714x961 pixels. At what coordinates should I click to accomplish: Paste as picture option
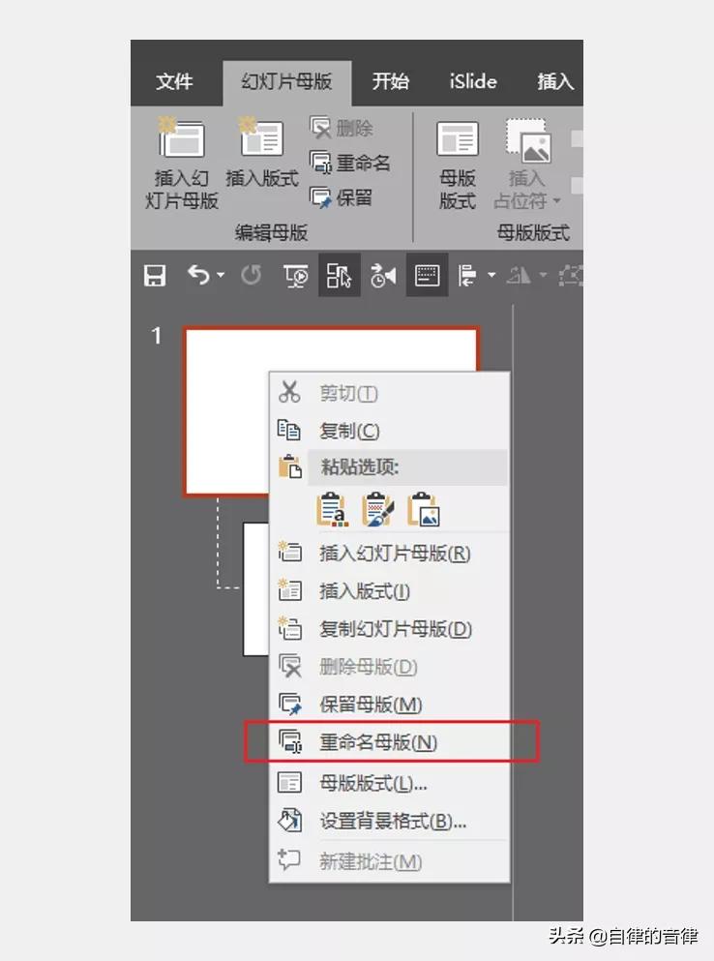[423, 509]
